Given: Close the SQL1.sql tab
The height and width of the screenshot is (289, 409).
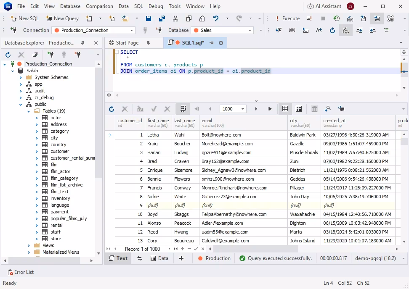Looking at the screenshot, I should pos(221,43).
